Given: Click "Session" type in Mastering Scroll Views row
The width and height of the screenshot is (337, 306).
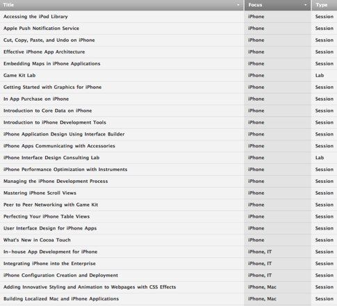Looking at the screenshot, I should point(324,193).
